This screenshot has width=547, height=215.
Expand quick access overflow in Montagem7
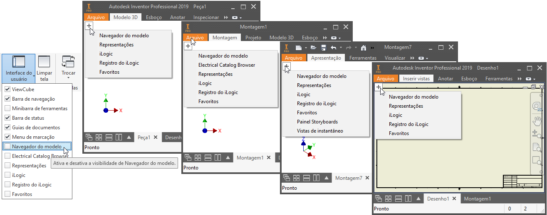tap(373, 48)
